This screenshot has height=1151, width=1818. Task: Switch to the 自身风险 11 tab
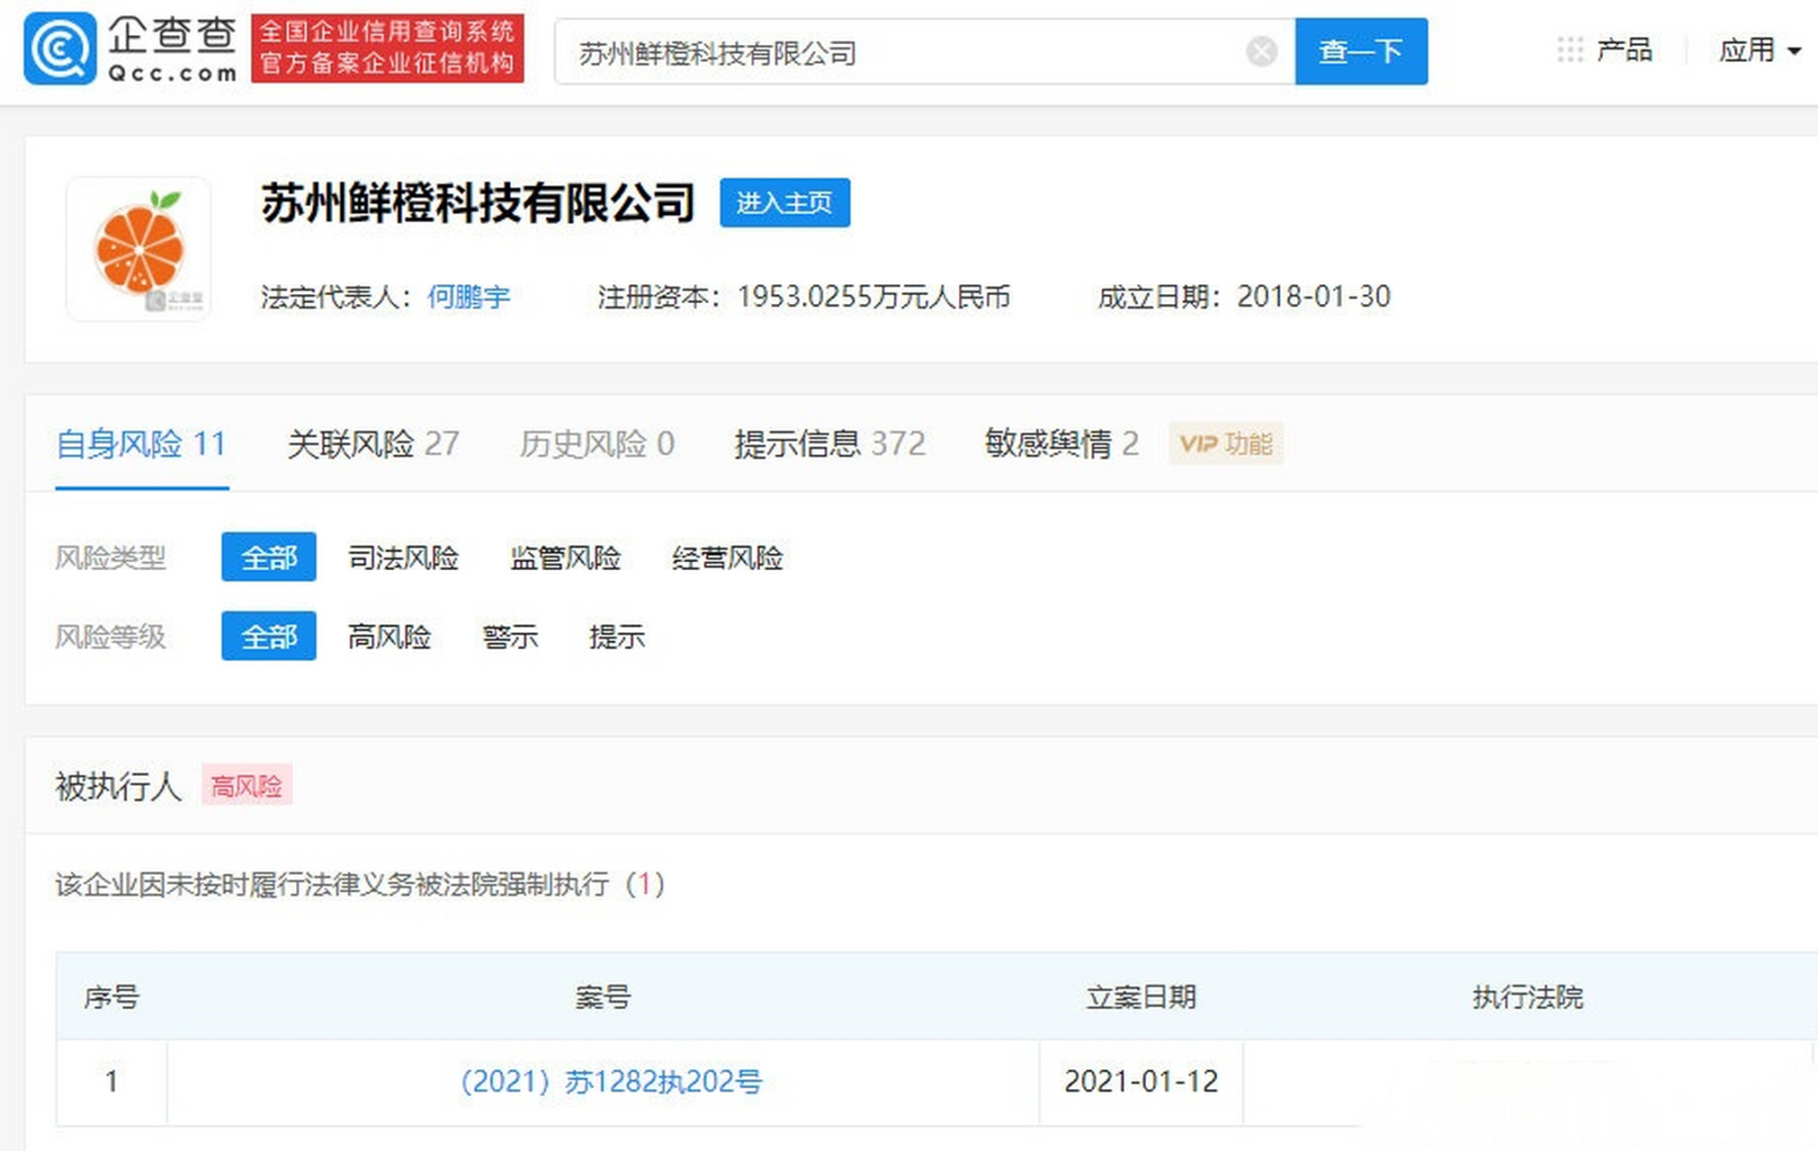point(141,444)
